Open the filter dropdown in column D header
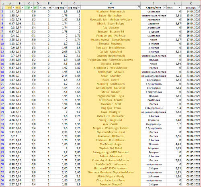 (40, 8)
